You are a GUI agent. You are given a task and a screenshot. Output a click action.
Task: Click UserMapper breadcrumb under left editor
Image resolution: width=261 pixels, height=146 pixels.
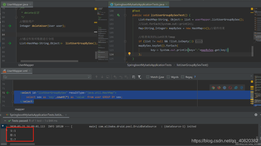click(26, 65)
